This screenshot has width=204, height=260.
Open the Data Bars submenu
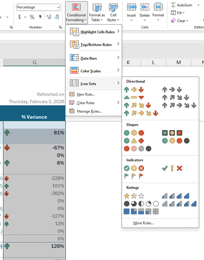click(x=93, y=58)
